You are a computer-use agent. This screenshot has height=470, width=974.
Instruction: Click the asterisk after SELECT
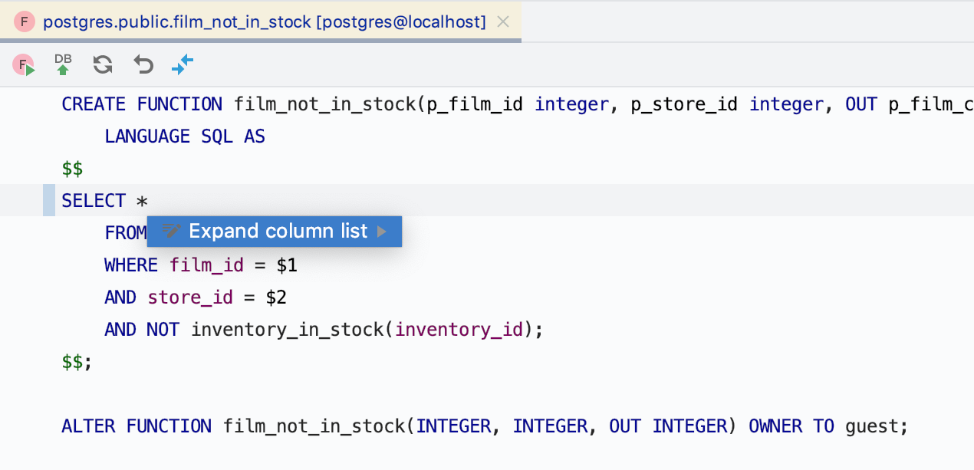[x=142, y=202]
